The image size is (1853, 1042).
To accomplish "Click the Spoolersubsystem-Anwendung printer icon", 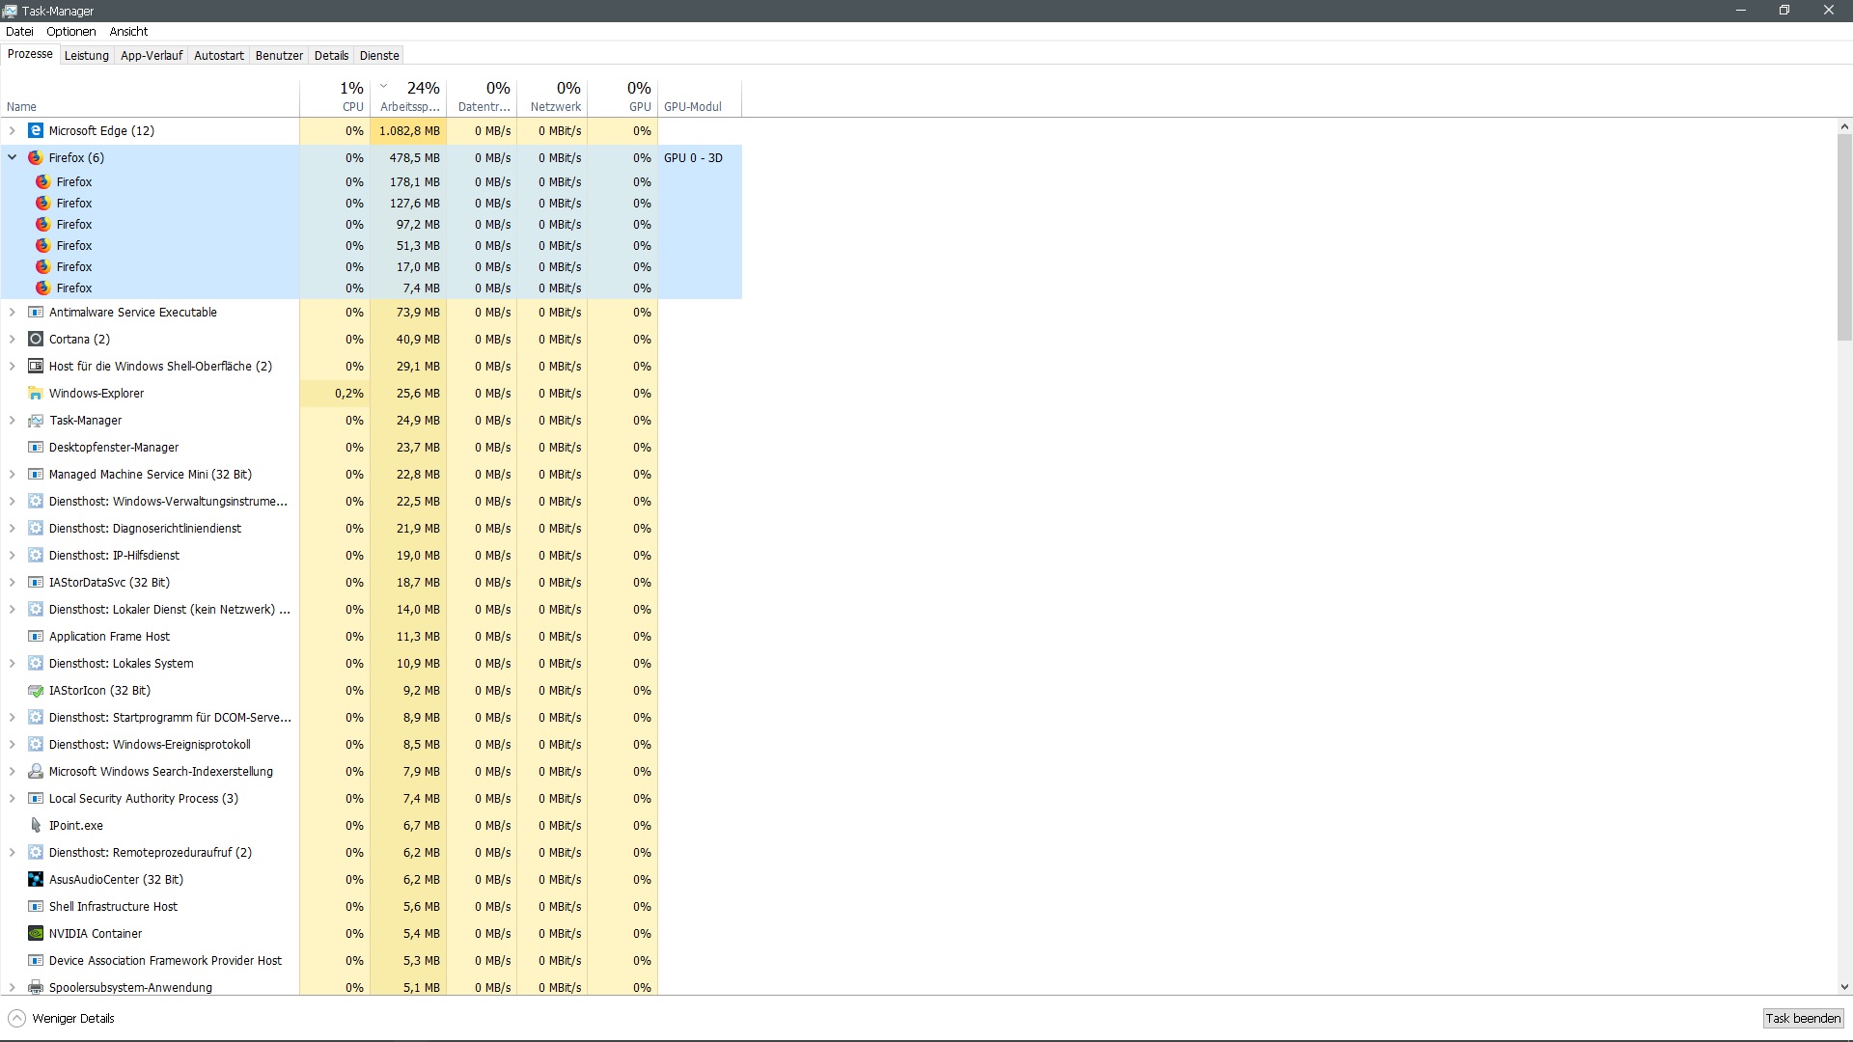I will point(36,987).
